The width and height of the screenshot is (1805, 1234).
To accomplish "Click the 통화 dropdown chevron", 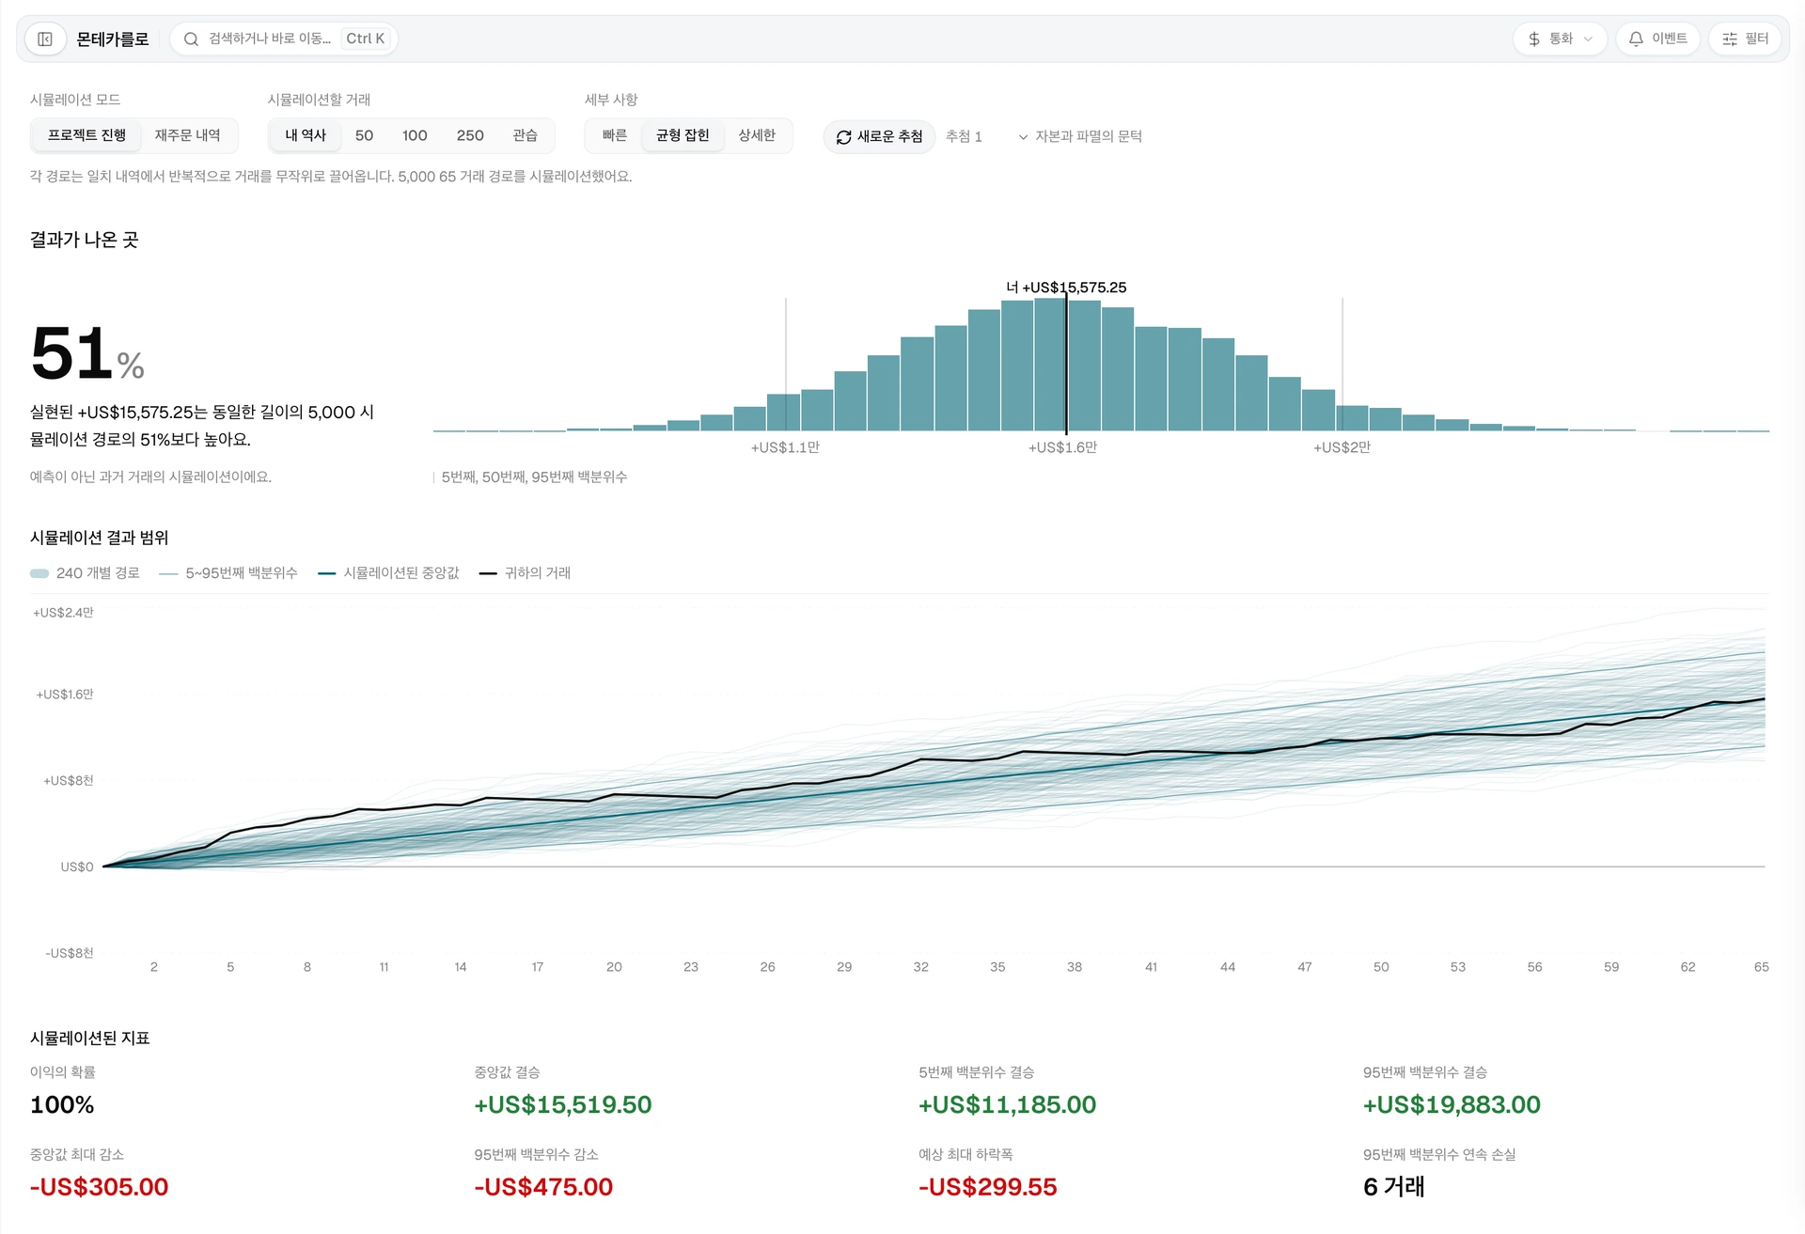I will coord(1588,39).
